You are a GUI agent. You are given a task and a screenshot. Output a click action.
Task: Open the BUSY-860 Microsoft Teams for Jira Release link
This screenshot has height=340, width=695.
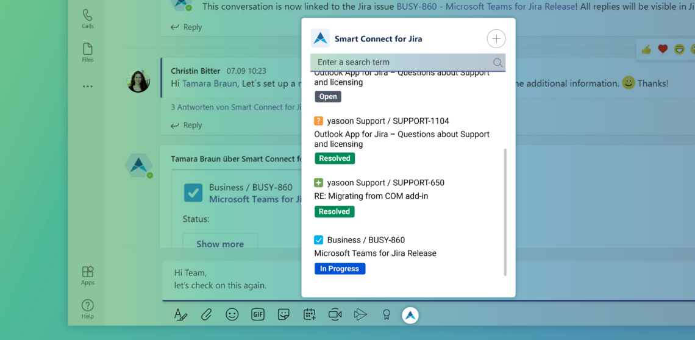point(486,7)
